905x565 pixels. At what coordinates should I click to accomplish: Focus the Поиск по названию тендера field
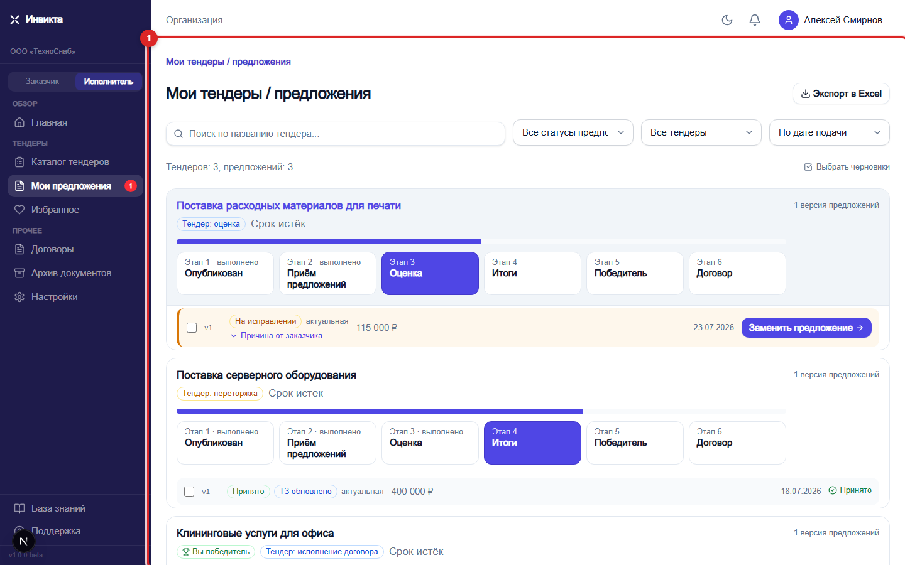click(x=336, y=134)
